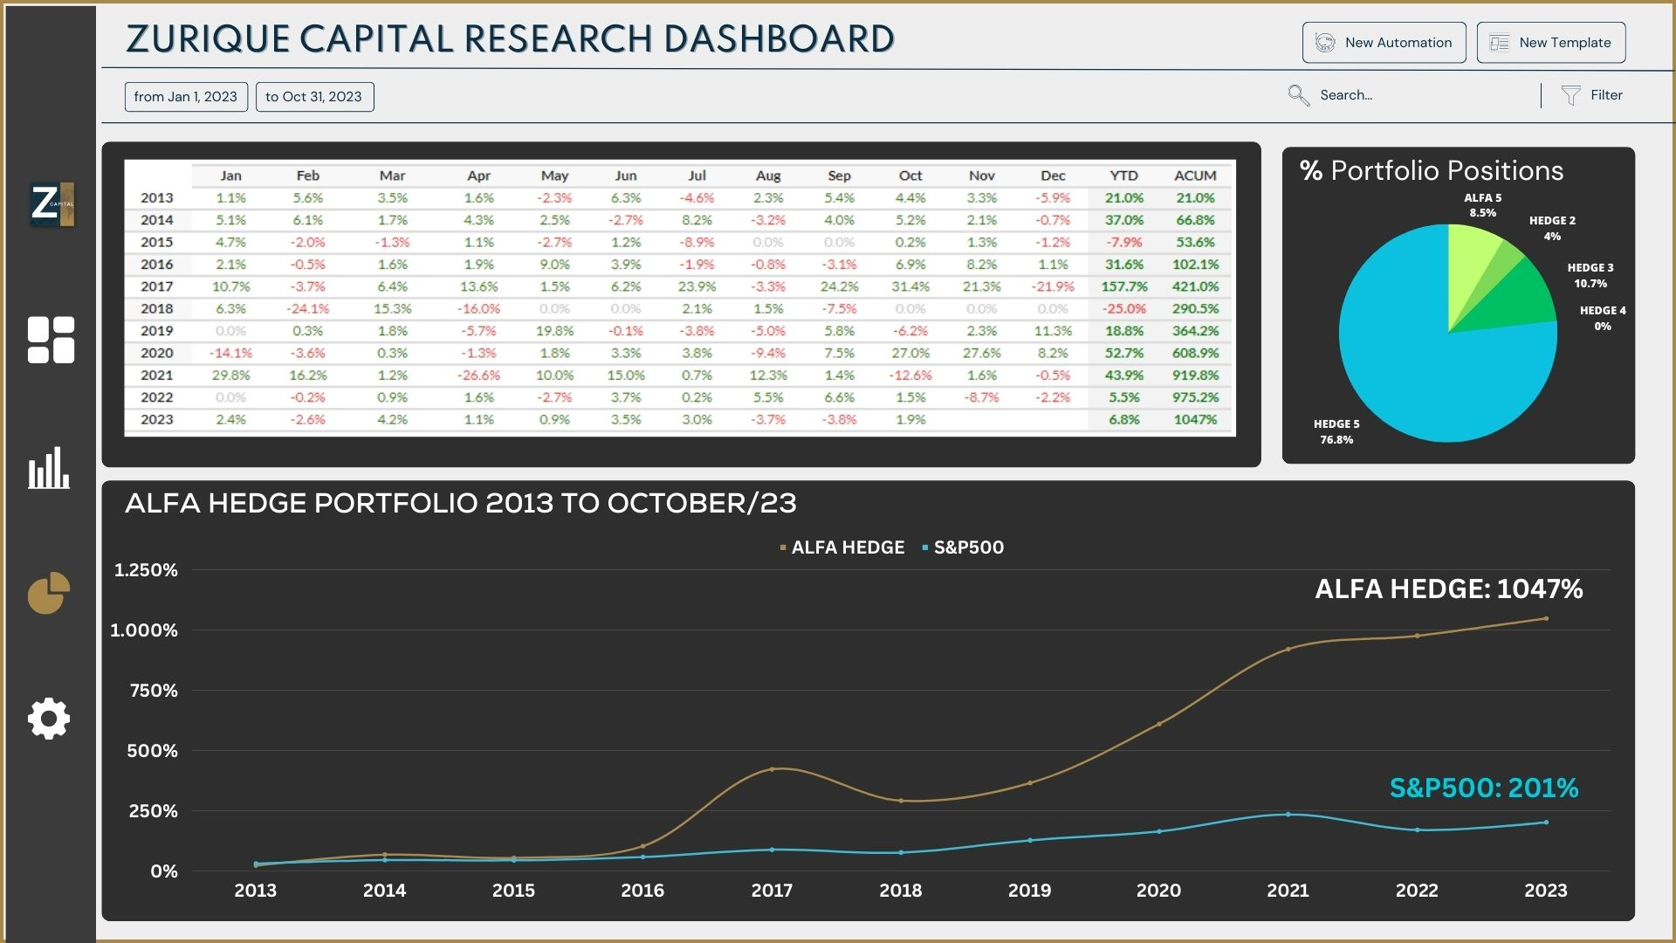Click the Zurique Capital logo icon
Image resolution: width=1676 pixels, height=943 pixels.
52,204
